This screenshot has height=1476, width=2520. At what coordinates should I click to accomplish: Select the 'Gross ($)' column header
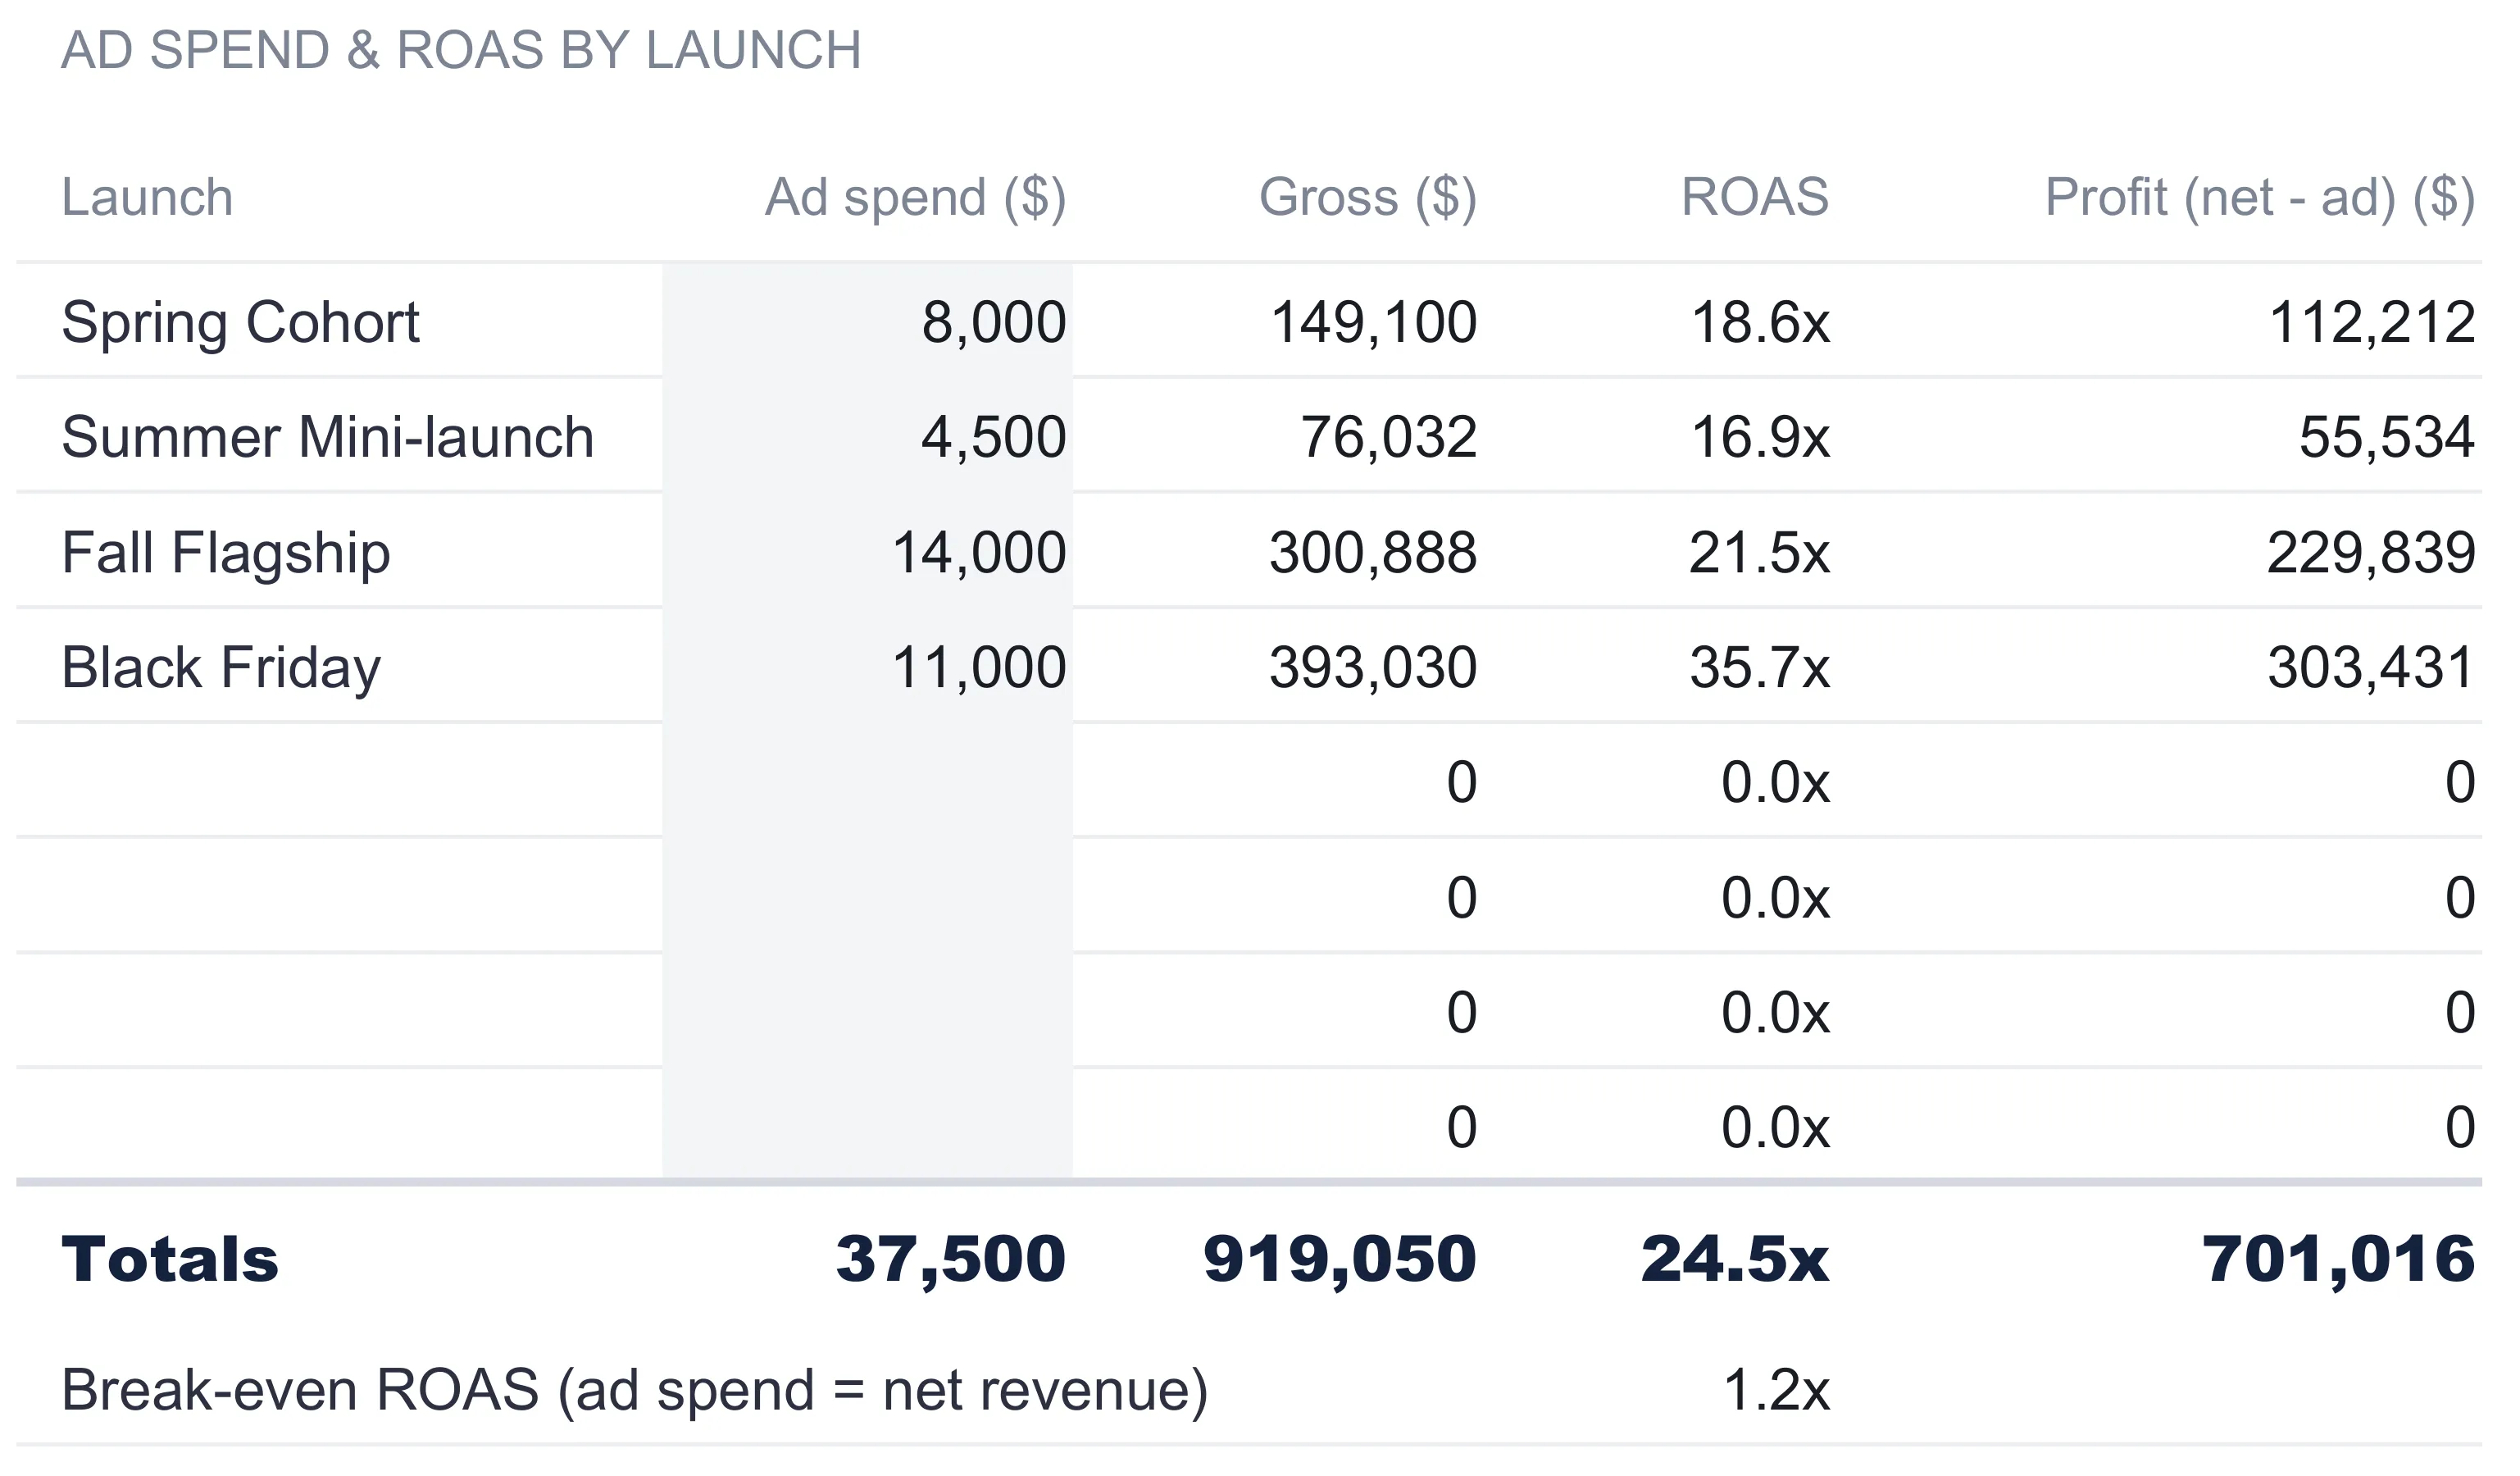1368,197
